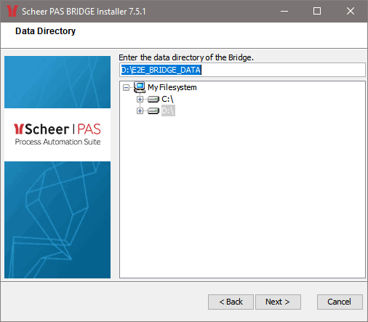Screen dimensions: 368x322
Task: Expand the C:\ drive node
Action: tap(140, 99)
